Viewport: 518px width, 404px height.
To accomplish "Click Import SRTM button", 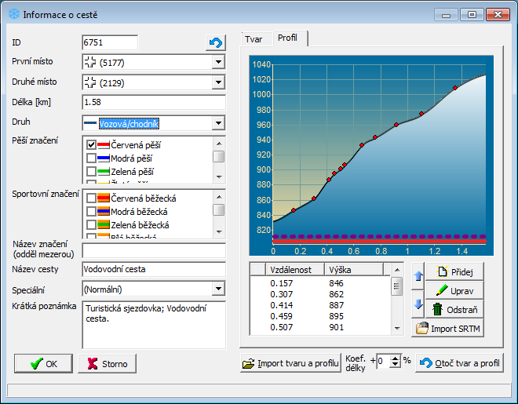I will click(447, 328).
